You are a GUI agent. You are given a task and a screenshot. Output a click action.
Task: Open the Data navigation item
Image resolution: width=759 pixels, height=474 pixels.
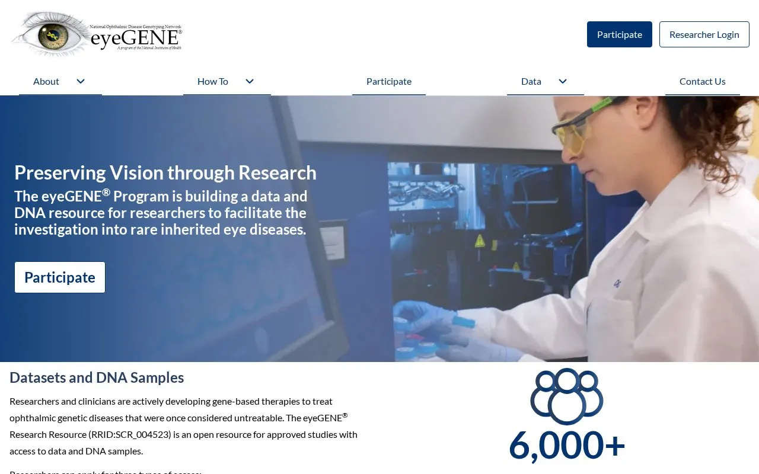(x=531, y=81)
